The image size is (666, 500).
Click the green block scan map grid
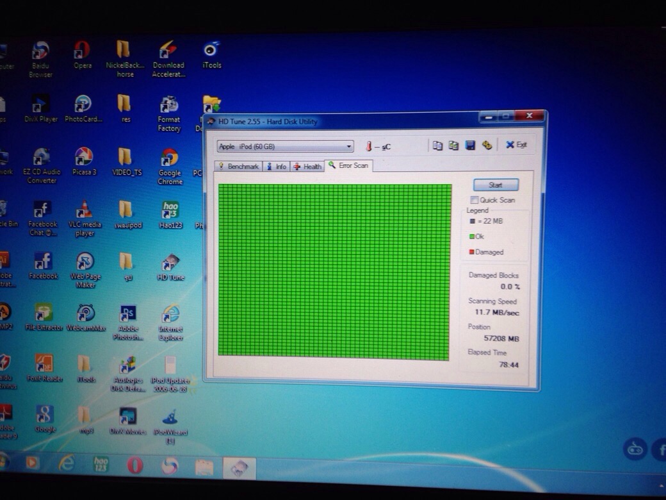(x=334, y=269)
